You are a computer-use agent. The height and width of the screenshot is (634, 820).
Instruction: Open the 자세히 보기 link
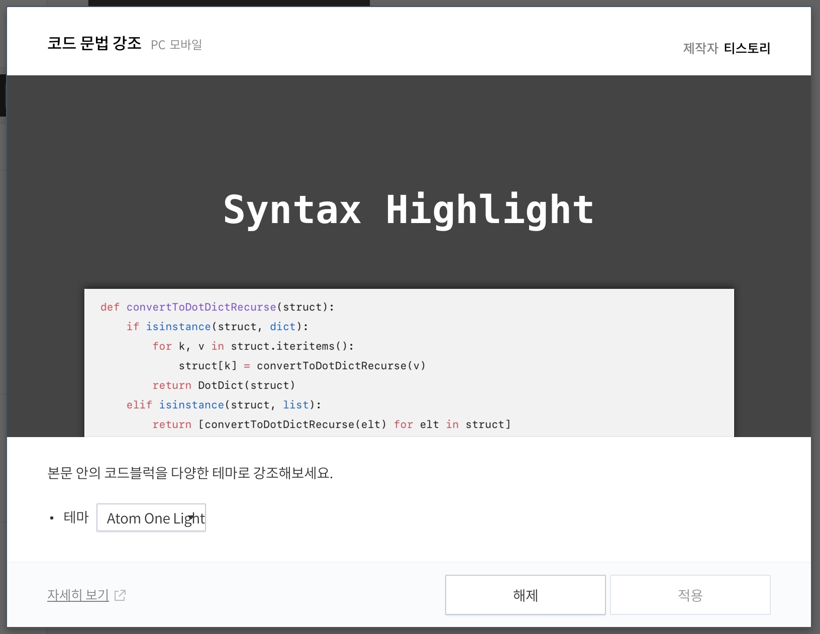pos(78,595)
